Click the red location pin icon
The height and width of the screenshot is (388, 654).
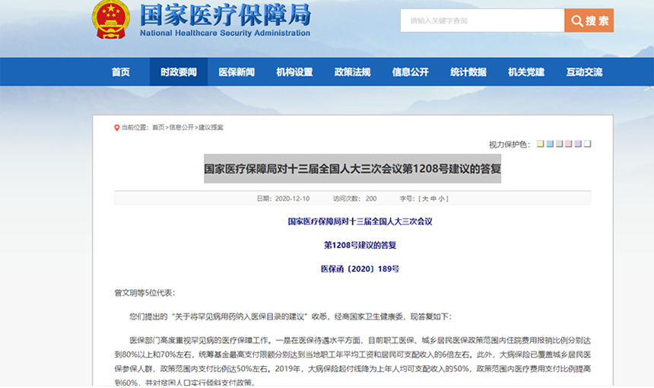click(x=117, y=128)
